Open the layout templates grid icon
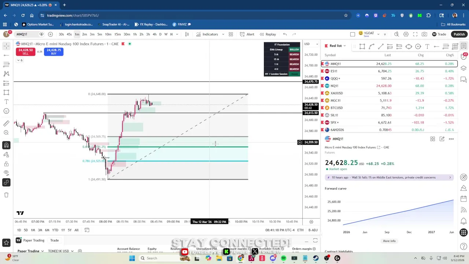 coord(231,34)
